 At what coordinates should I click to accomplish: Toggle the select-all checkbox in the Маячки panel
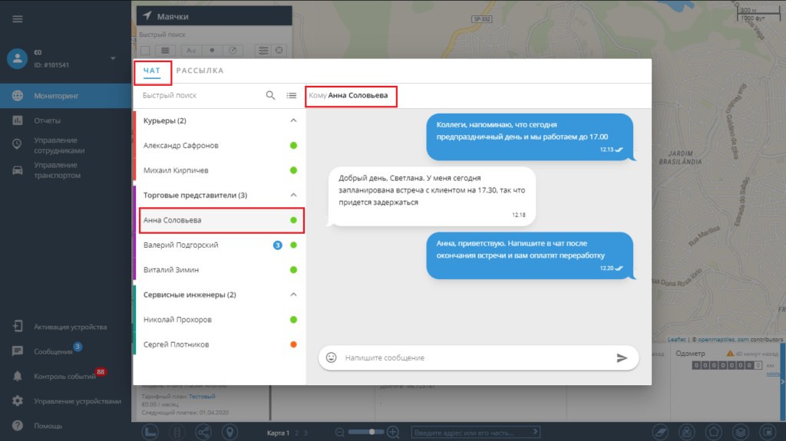(x=145, y=51)
